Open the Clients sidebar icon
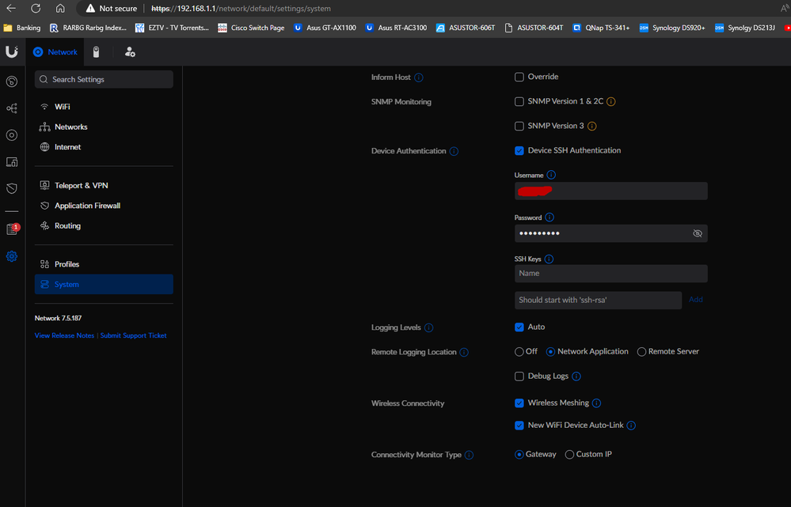Image resolution: width=791 pixels, height=507 pixels. pos(11,161)
